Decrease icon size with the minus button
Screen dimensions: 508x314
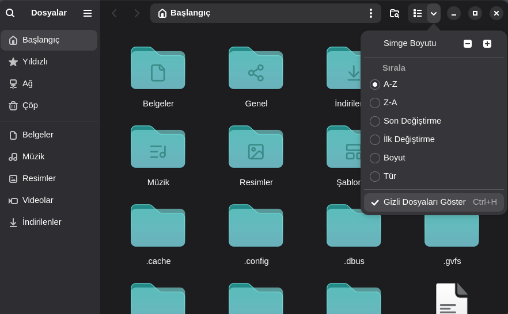click(x=468, y=44)
